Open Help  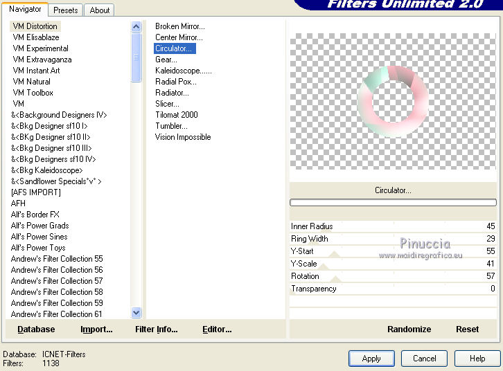tap(477, 359)
